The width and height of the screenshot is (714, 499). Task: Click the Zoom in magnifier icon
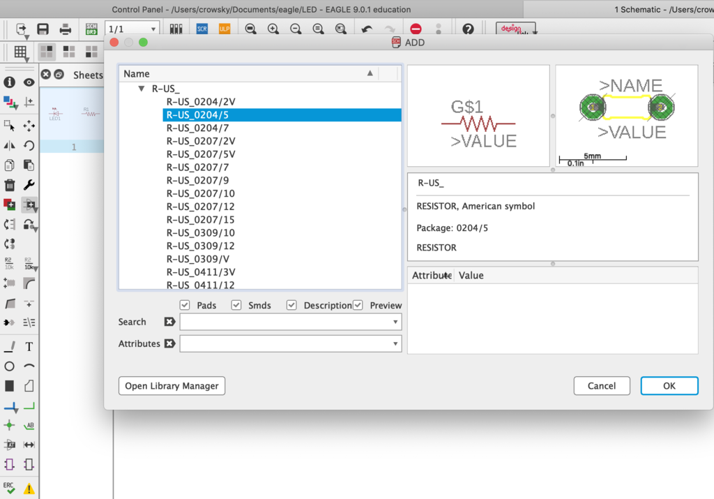[x=273, y=29]
